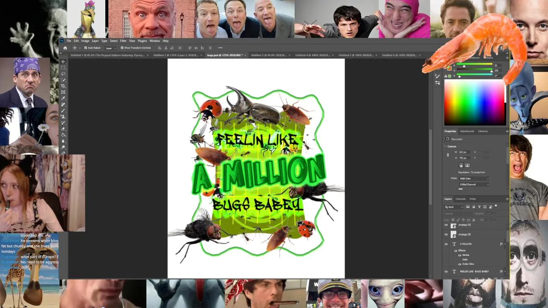Expand effects on FEELIN LIKE BUGS BABEY layer
Image resolution: width=548 pixels, height=308 pixels.
(x=505, y=272)
